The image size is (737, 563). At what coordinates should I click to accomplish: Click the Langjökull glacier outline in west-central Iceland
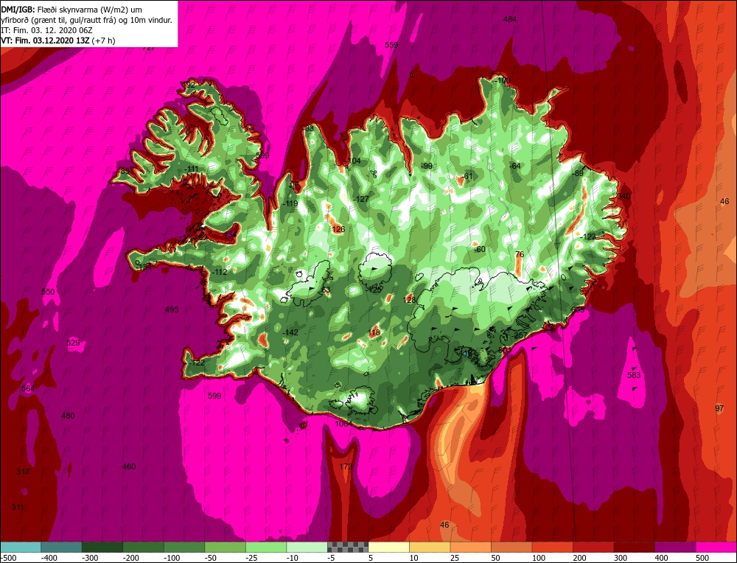pos(307,282)
